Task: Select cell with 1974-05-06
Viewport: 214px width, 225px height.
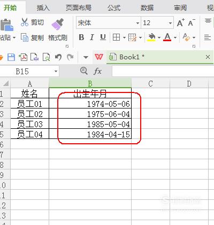Action: [90, 103]
